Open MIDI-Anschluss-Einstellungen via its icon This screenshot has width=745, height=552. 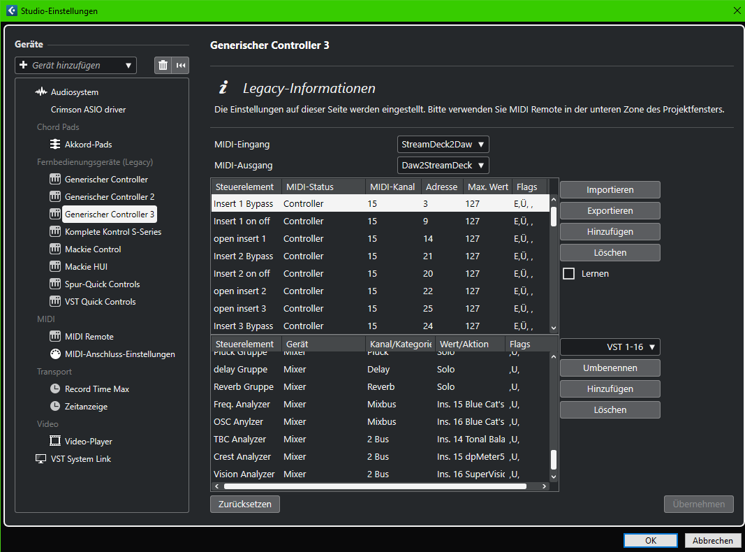click(x=55, y=354)
